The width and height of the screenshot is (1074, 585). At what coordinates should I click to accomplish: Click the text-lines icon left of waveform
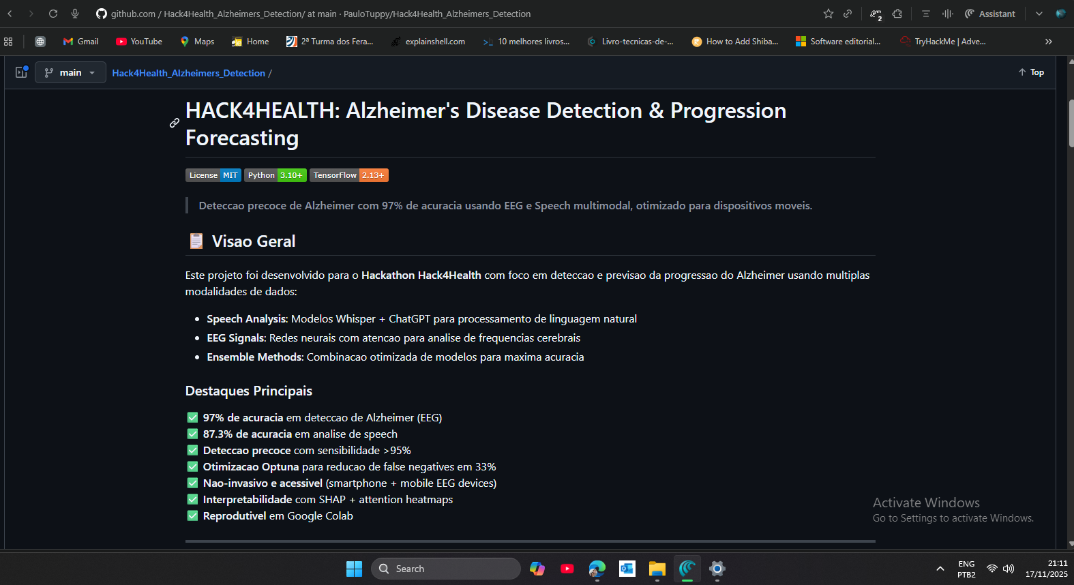pyautogui.click(x=926, y=14)
